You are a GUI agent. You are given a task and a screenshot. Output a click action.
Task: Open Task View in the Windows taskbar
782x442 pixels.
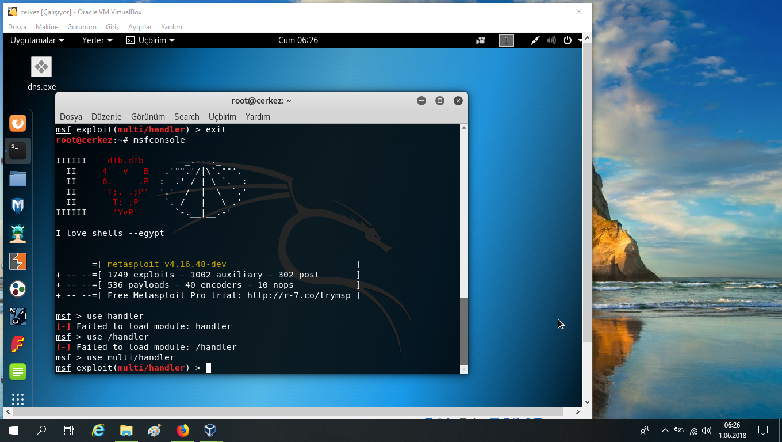pyautogui.click(x=69, y=430)
